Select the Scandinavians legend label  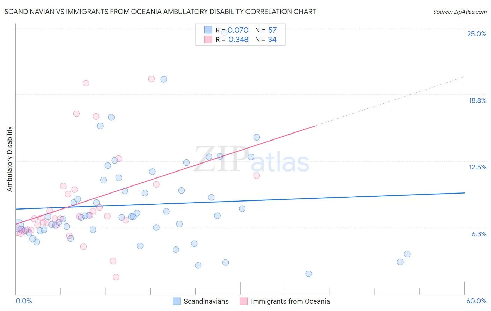[x=206, y=301]
